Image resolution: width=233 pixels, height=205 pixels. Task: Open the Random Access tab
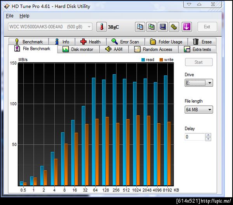click(x=153, y=49)
